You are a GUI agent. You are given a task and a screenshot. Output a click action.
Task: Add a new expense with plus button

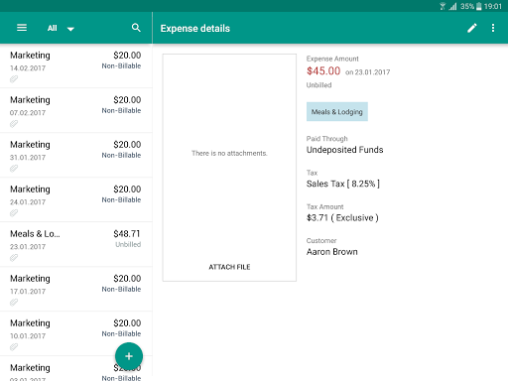(129, 356)
